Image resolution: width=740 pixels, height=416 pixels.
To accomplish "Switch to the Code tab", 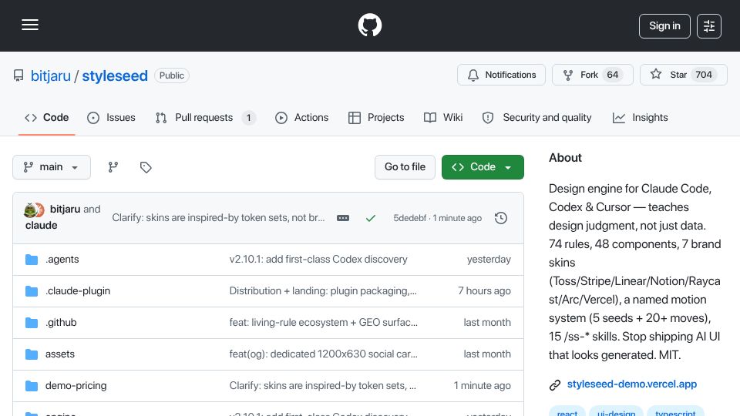I will point(47,117).
